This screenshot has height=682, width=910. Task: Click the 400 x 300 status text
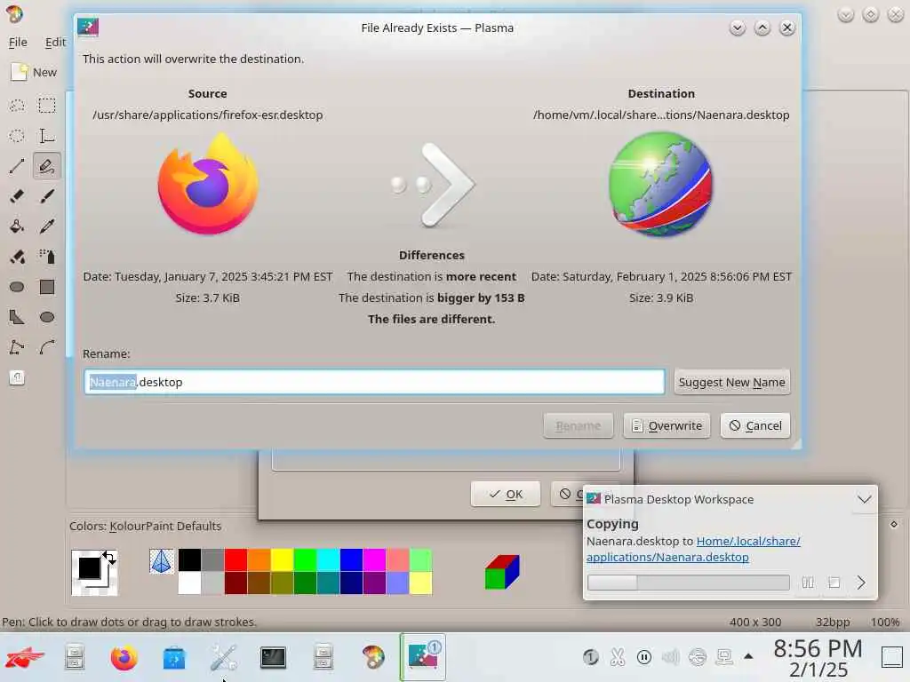(x=755, y=622)
